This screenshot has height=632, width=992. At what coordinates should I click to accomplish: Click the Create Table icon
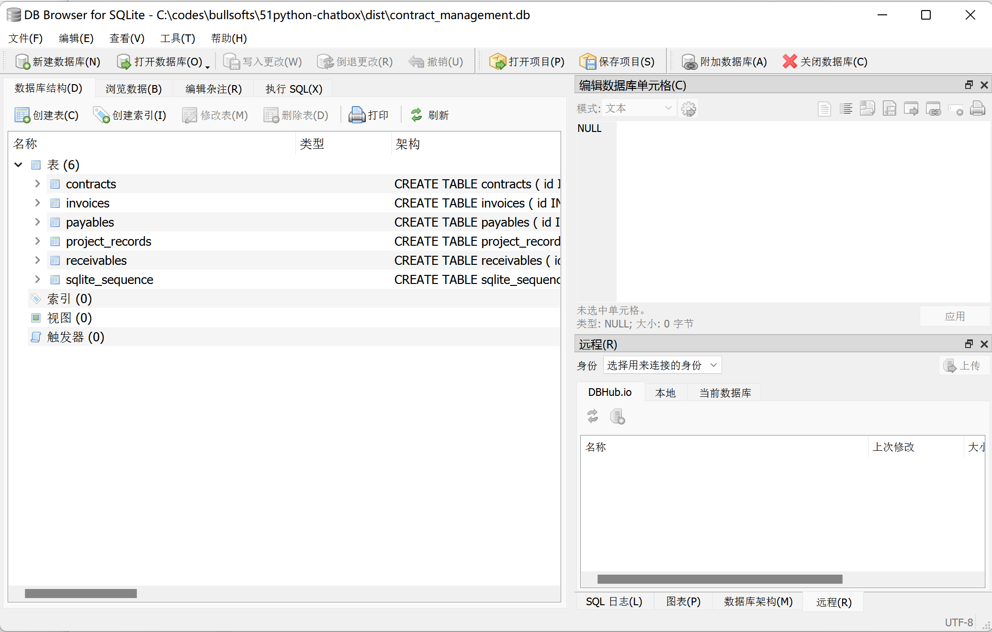pos(22,115)
